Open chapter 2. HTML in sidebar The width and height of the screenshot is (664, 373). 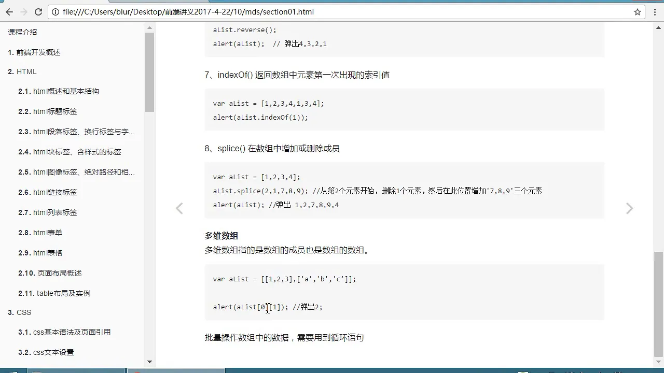22,71
